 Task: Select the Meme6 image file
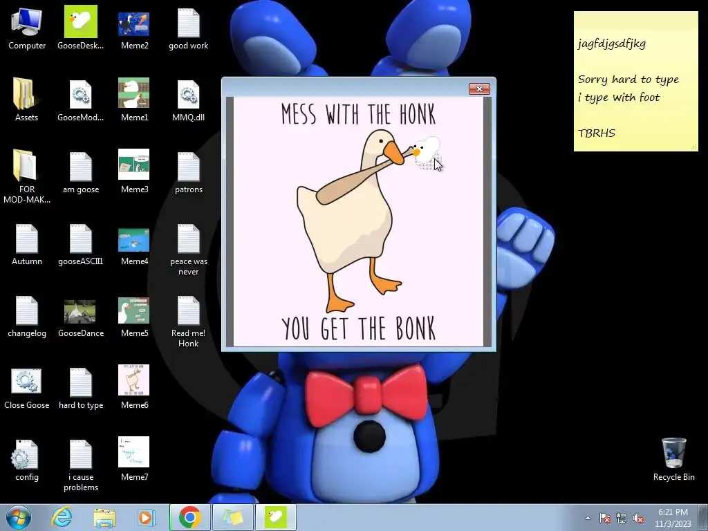pos(134,387)
